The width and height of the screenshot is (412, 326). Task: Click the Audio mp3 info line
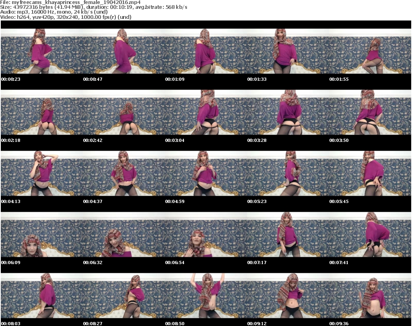point(54,12)
